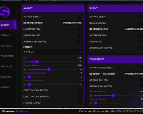The image size is (143, 114).
Task: Switch to the Jogador tab
Action: pyautogui.click(x=6, y=46)
